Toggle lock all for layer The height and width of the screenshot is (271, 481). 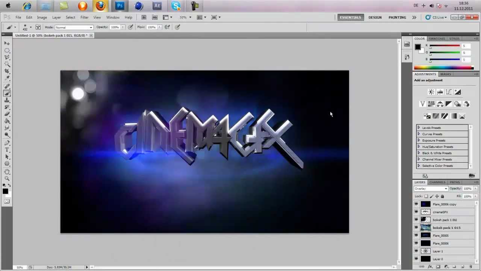442,196
